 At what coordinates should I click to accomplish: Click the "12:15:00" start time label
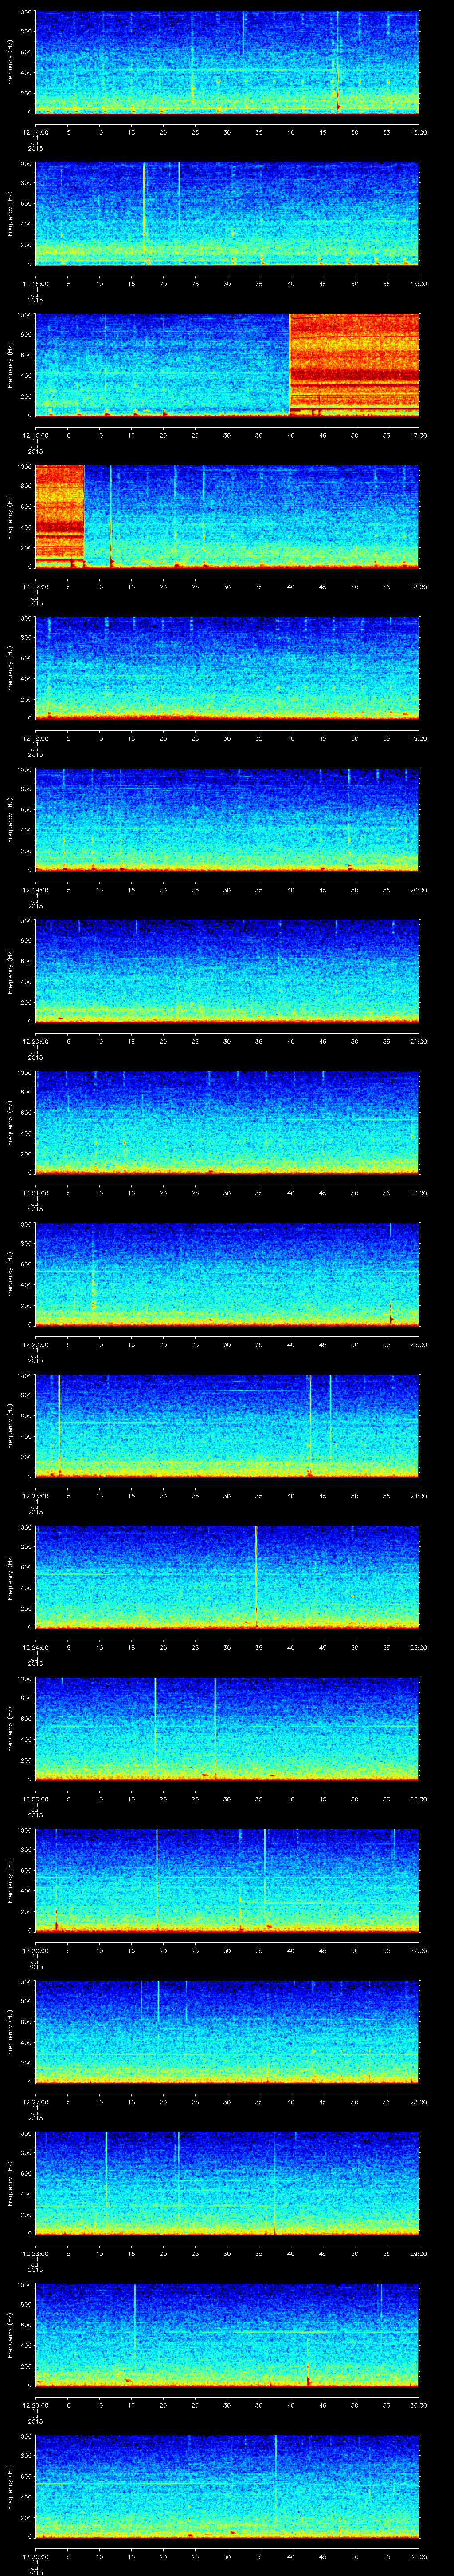coord(35,284)
